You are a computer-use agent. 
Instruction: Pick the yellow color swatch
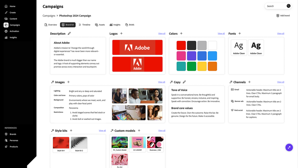pyautogui.click(x=202, y=66)
